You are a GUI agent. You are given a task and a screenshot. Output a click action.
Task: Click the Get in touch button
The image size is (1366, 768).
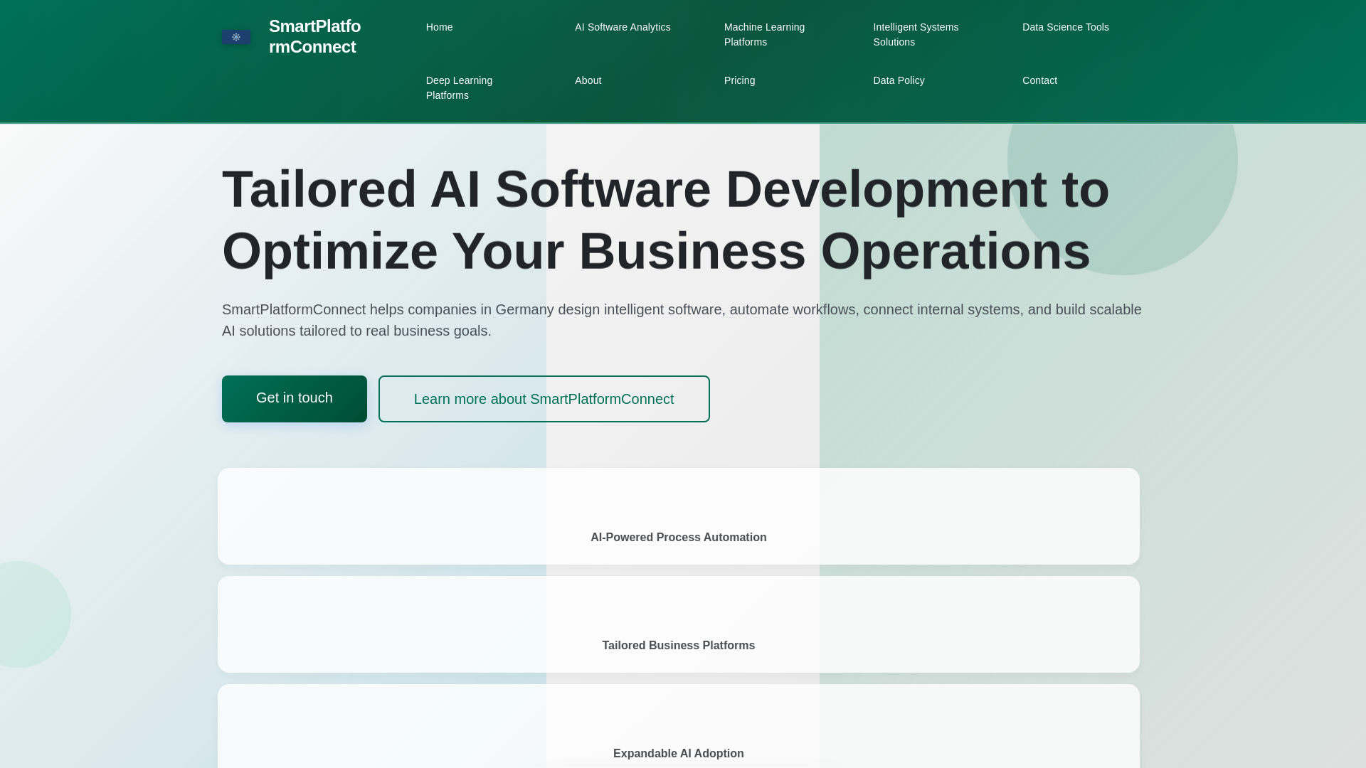coord(295,399)
